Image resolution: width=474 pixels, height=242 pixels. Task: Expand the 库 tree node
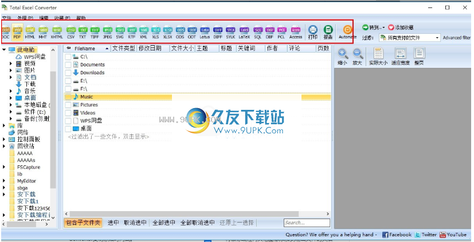click(4, 125)
